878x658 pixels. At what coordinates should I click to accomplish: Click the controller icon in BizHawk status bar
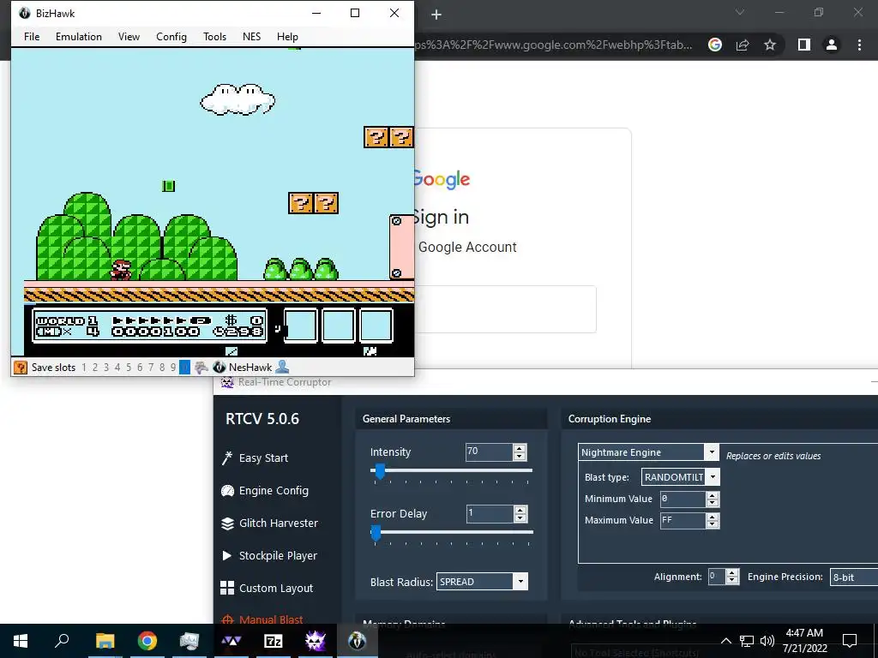(201, 367)
